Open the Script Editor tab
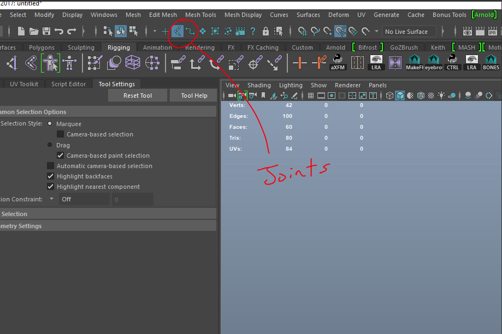This screenshot has width=502, height=334. (68, 84)
